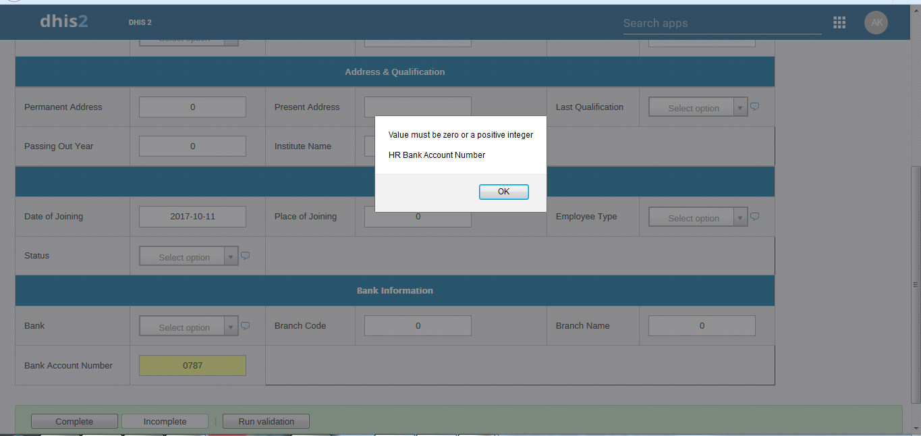Viewport: 921px width, 436px height.
Task: Click OK in the validation alert
Action: coord(503,192)
